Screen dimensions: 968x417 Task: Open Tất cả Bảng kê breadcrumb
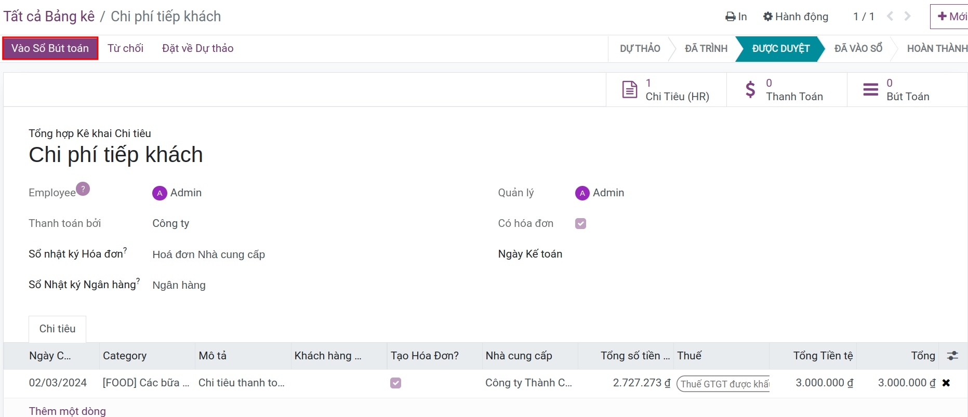49,17
